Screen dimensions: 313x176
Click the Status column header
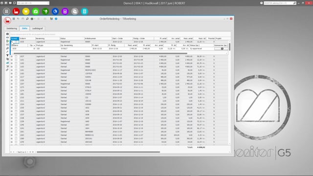pyautogui.click(x=72, y=39)
